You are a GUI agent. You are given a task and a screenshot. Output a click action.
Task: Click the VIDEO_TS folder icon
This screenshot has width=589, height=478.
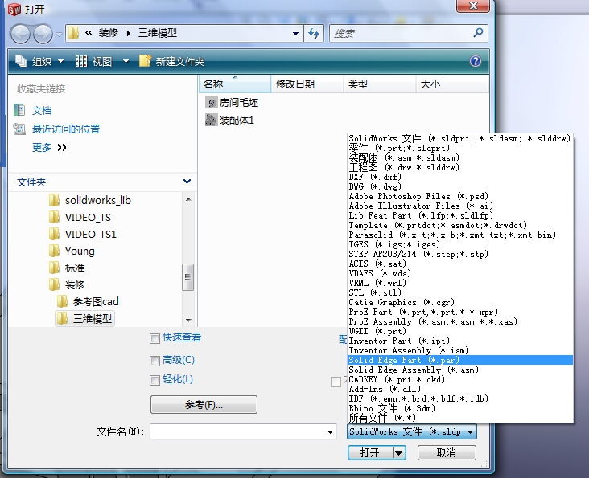click(x=55, y=217)
